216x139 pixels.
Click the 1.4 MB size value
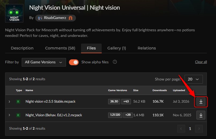click(139, 115)
